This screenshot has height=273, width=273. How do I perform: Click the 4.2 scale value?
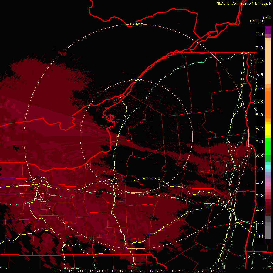pyautogui.click(x=259, y=129)
